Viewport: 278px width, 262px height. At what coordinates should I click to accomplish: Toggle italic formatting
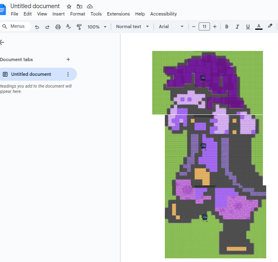pyautogui.click(x=237, y=27)
